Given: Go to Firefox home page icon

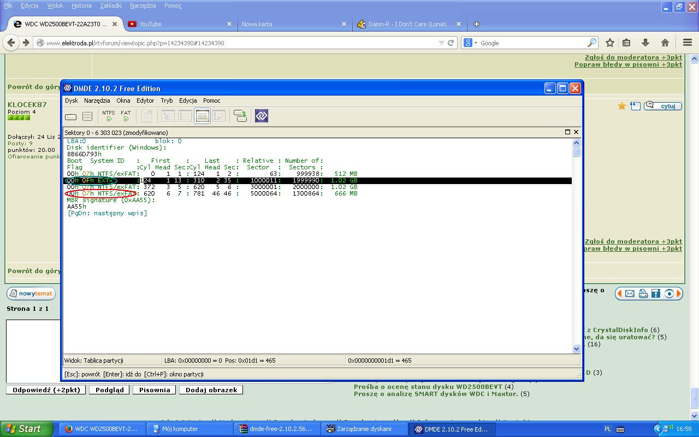Looking at the screenshot, I should [665, 43].
